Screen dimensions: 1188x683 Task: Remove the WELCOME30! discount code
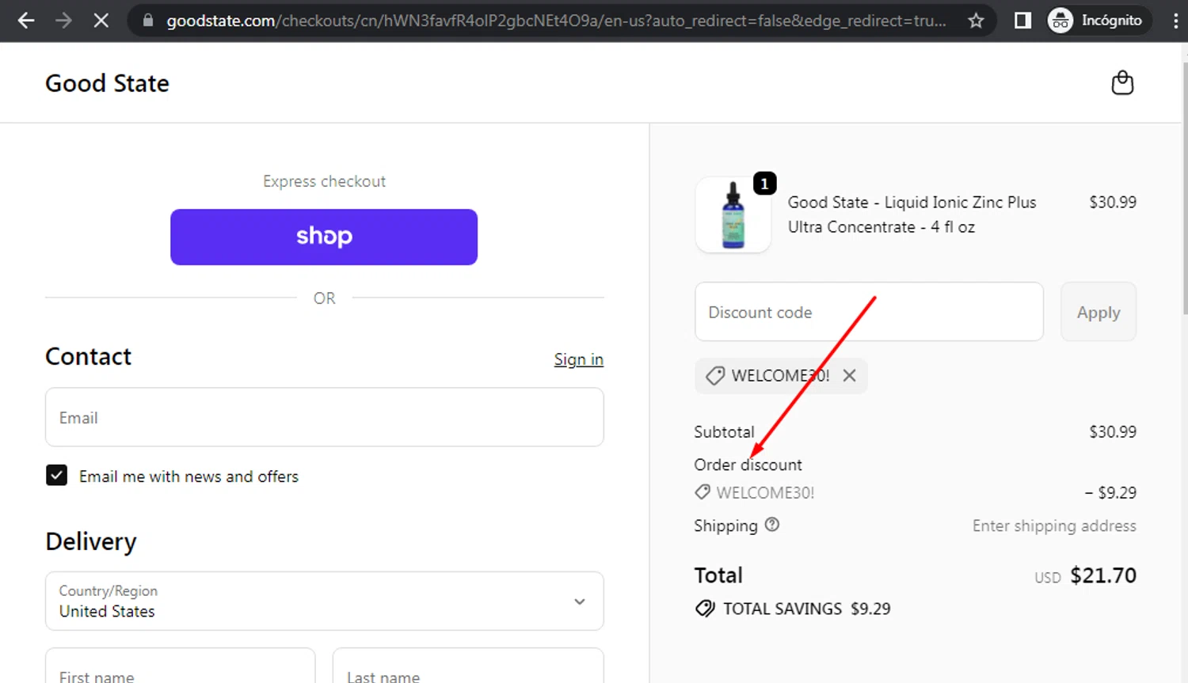pyautogui.click(x=849, y=375)
